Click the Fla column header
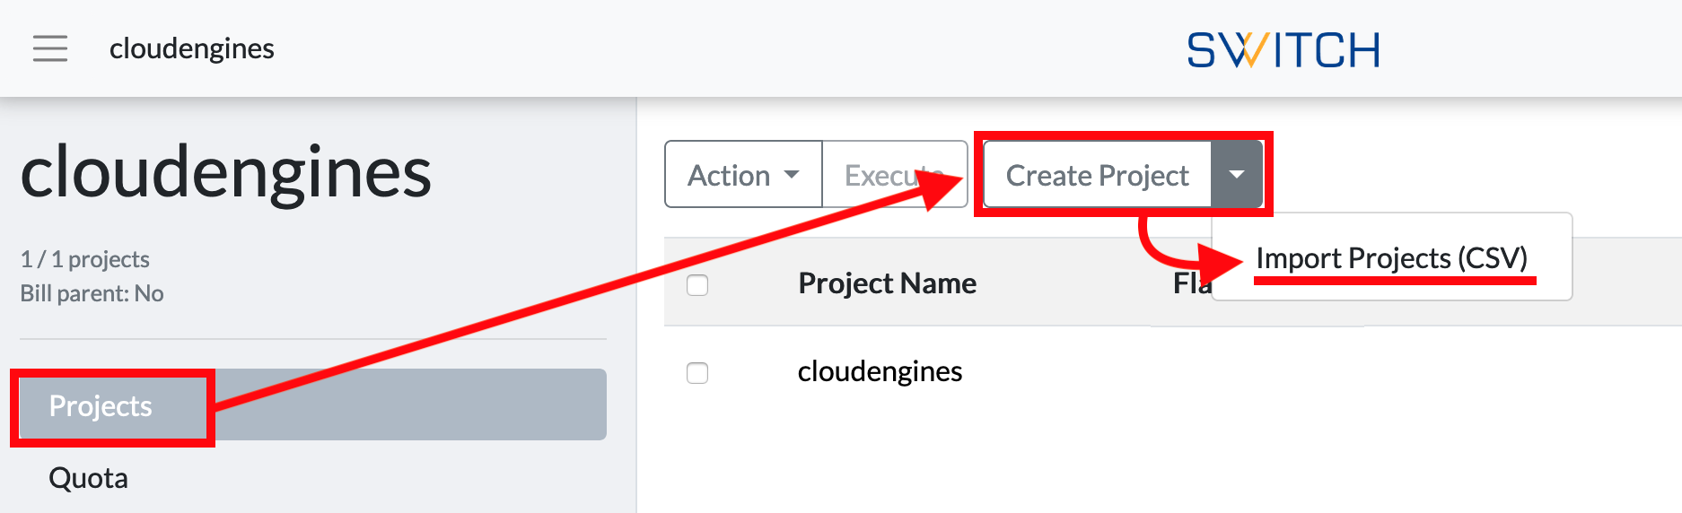Screen dimensions: 1682x513 [x=1192, y=284]
